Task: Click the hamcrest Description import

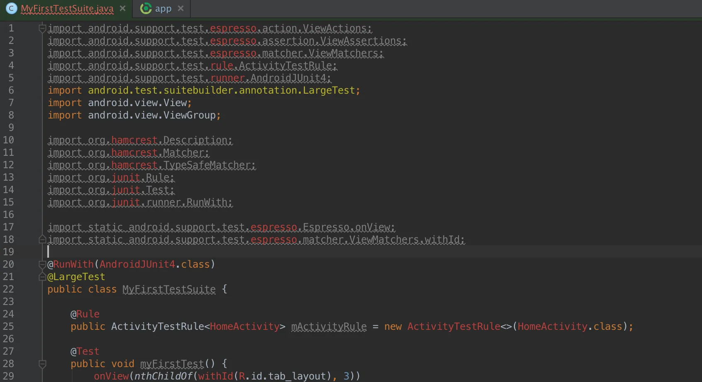Action: [140, 140]
